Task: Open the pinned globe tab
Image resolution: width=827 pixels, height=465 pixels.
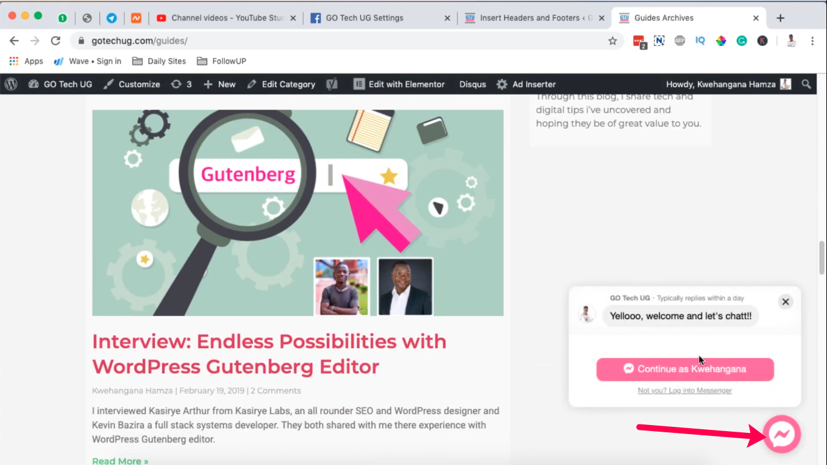Action: point(87,18)
